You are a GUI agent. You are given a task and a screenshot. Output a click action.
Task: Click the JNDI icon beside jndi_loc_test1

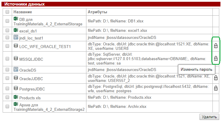pos(16,37)
